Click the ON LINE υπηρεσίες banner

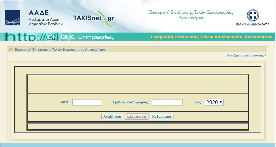pyautogui.click(x=81, y=37)
